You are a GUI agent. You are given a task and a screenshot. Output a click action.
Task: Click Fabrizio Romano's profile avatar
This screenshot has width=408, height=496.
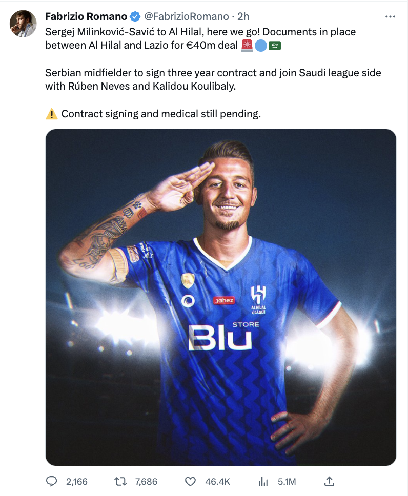pyautogui.click(x=23, y=24)
